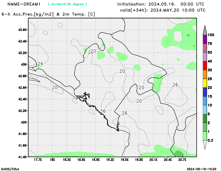
Task: Select the dark blue colorbar swatch above 15
Action: tap(205, 92)
